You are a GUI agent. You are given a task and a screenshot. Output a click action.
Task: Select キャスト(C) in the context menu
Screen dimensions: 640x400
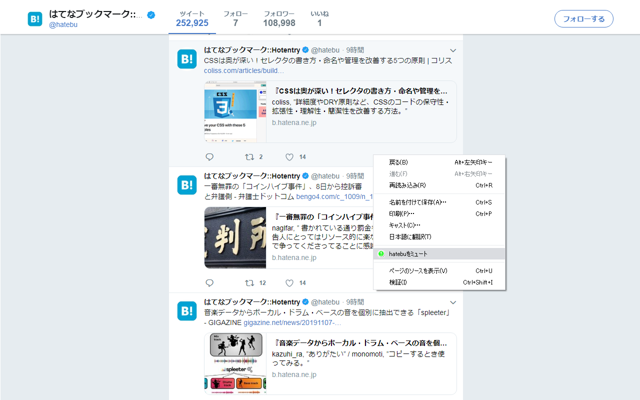tap(439, 225)
